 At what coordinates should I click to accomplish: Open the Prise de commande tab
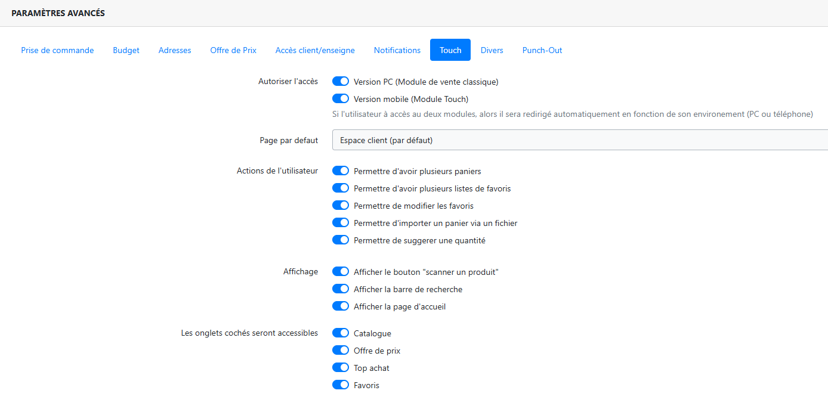pos(57,50)
